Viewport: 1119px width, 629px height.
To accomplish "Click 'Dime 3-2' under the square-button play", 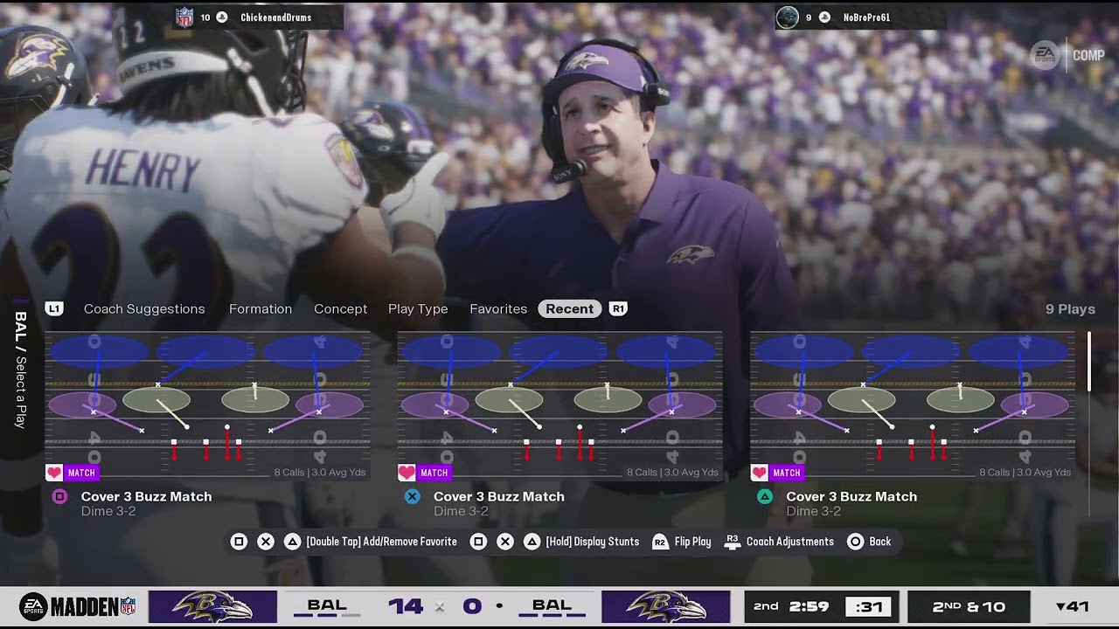I will pos(108,511).
